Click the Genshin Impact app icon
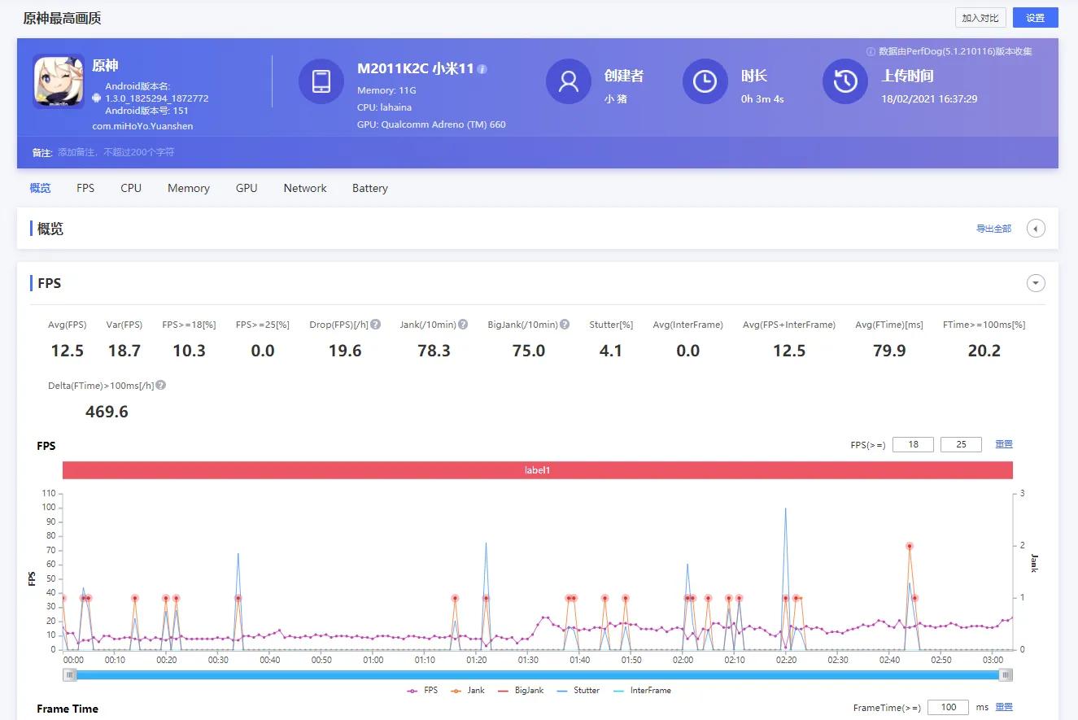This screenshot has height=720, width=1078. (59, 81)
